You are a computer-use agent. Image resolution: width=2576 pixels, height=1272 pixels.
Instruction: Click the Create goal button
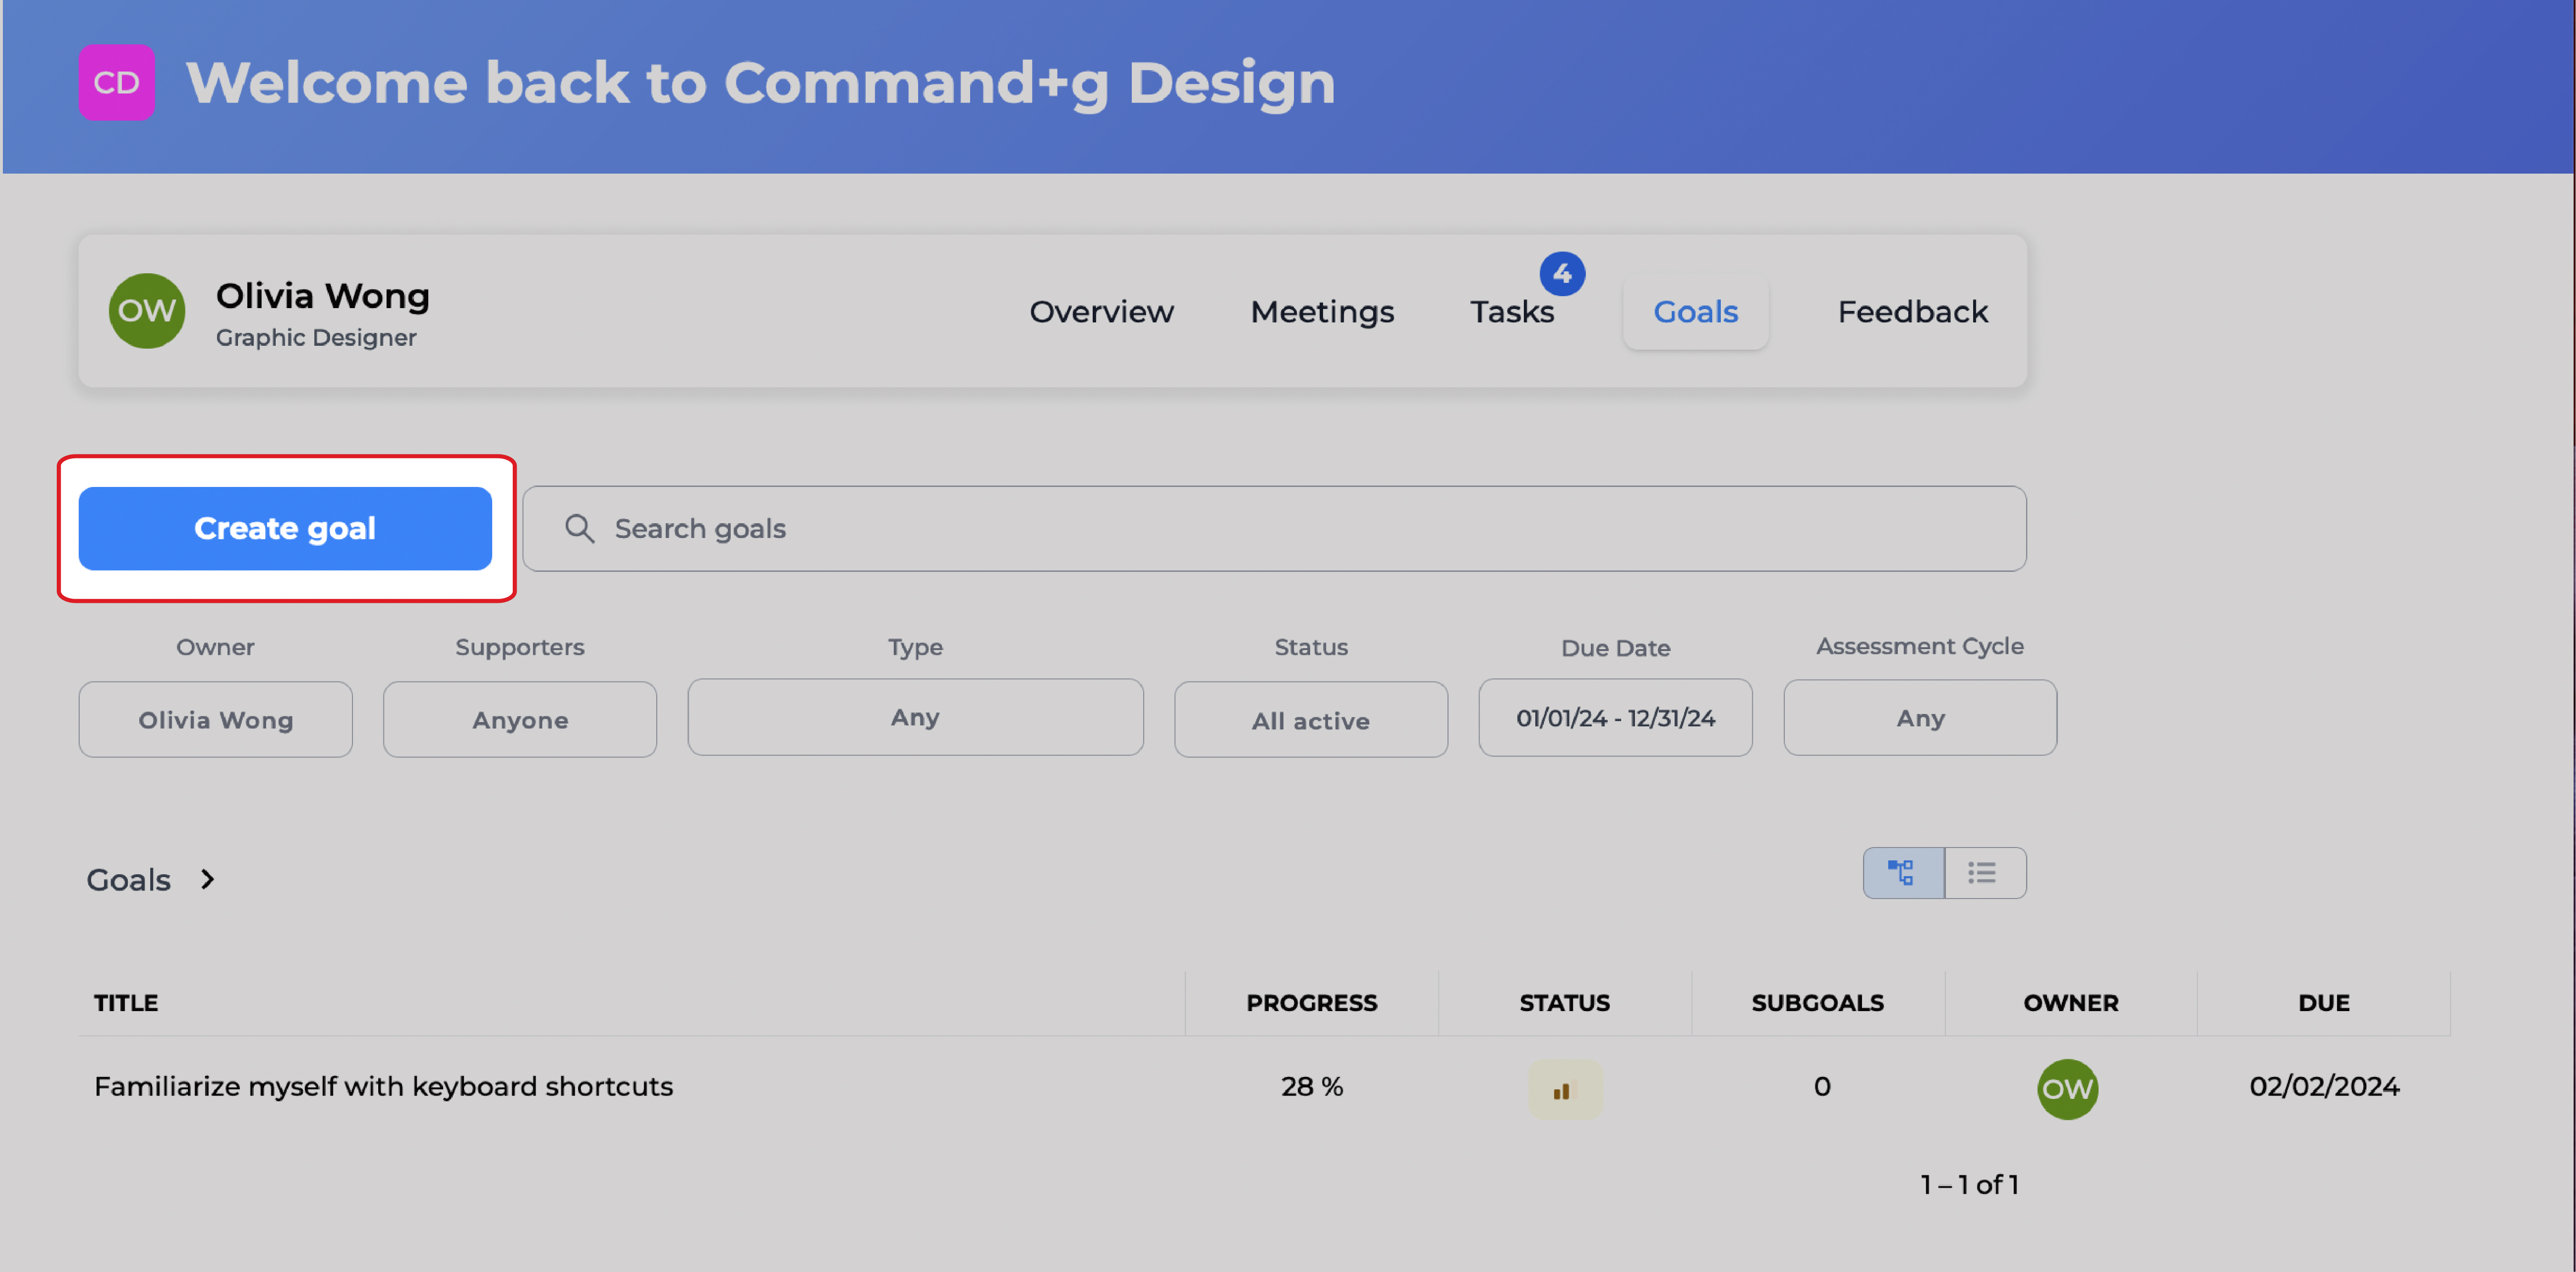pos(285,528)
